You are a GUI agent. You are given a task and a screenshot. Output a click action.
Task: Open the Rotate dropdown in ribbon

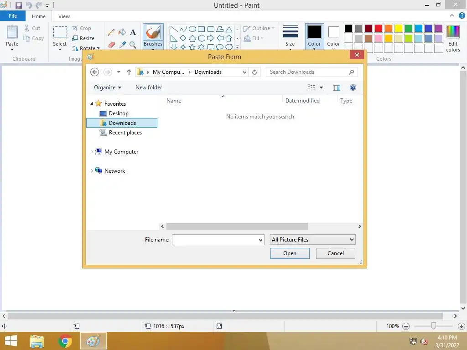tap(86, 48)
